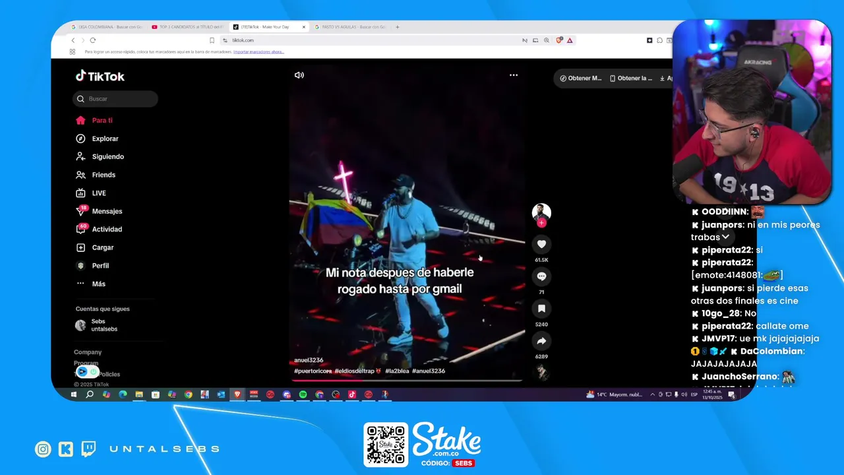The width and height of the screenshot is (844, 475).
Task: Open the comments bubble icon
Action: tap(541, 276)
